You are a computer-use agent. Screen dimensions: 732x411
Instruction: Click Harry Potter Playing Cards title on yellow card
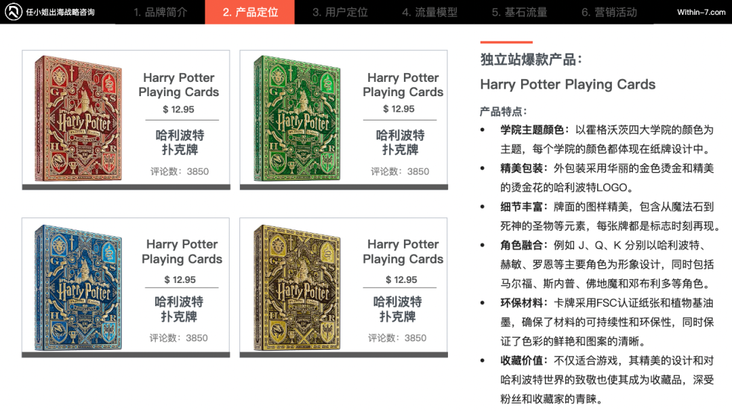(403, 251)
